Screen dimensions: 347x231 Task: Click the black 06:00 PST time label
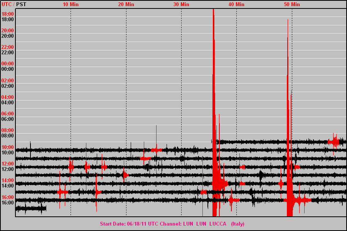coord(8,119)
